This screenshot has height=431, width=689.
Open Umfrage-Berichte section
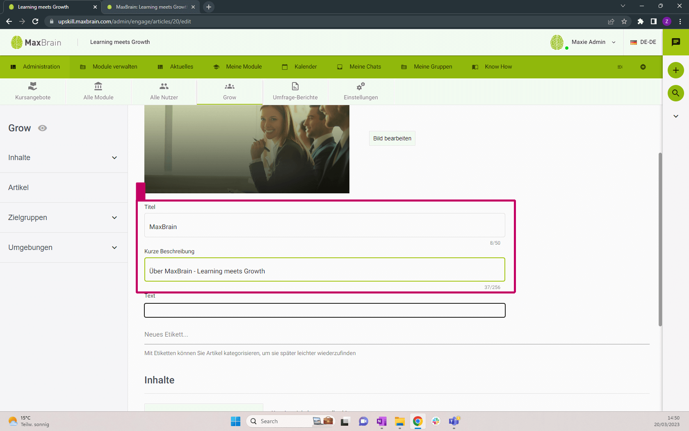pos(295,91)
